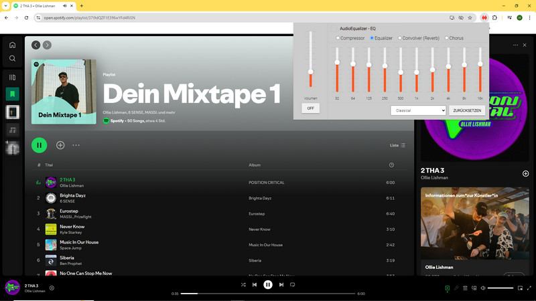
Task: Sort tracks by the Titel column header
Action: [49, 165]
